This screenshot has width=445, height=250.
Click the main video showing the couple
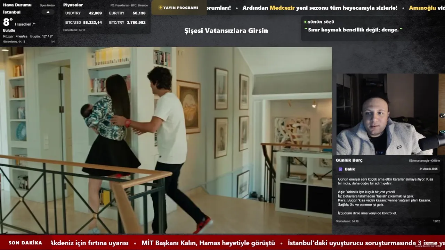[x=166, y=140]
